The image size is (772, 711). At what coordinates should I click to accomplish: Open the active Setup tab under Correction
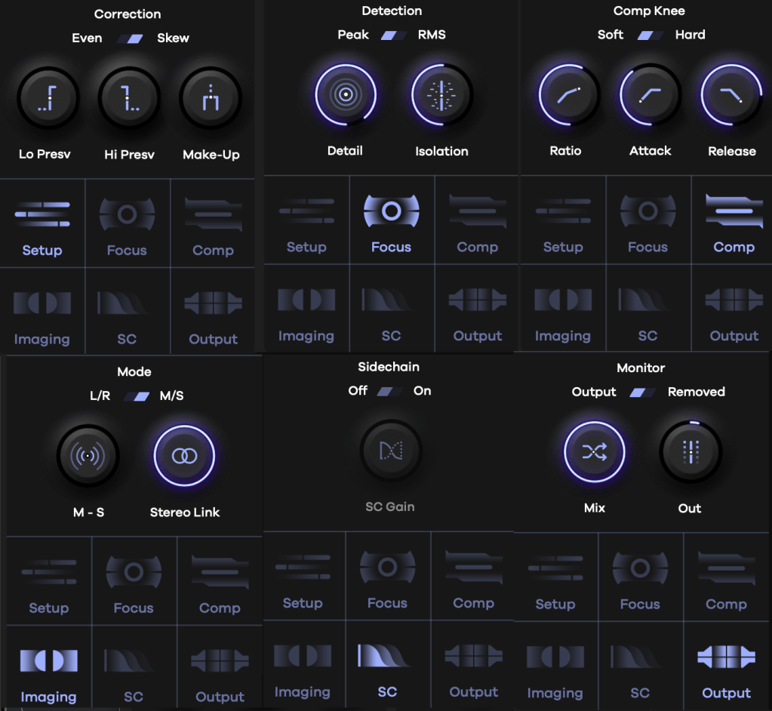pyautogui.click(x=42, y=223)
